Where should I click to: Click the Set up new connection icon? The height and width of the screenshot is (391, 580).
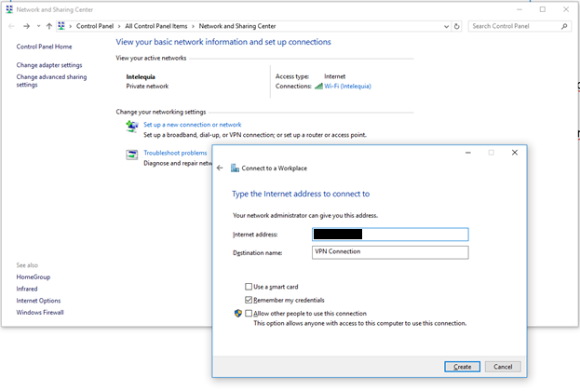(132, 126)
